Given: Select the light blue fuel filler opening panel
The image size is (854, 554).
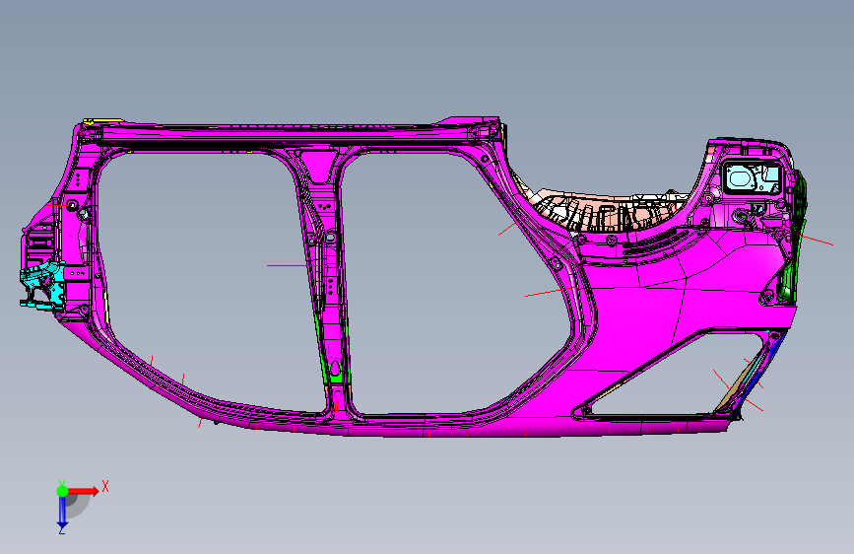Looking at the screenshot, I should click(x=753, y=178).
